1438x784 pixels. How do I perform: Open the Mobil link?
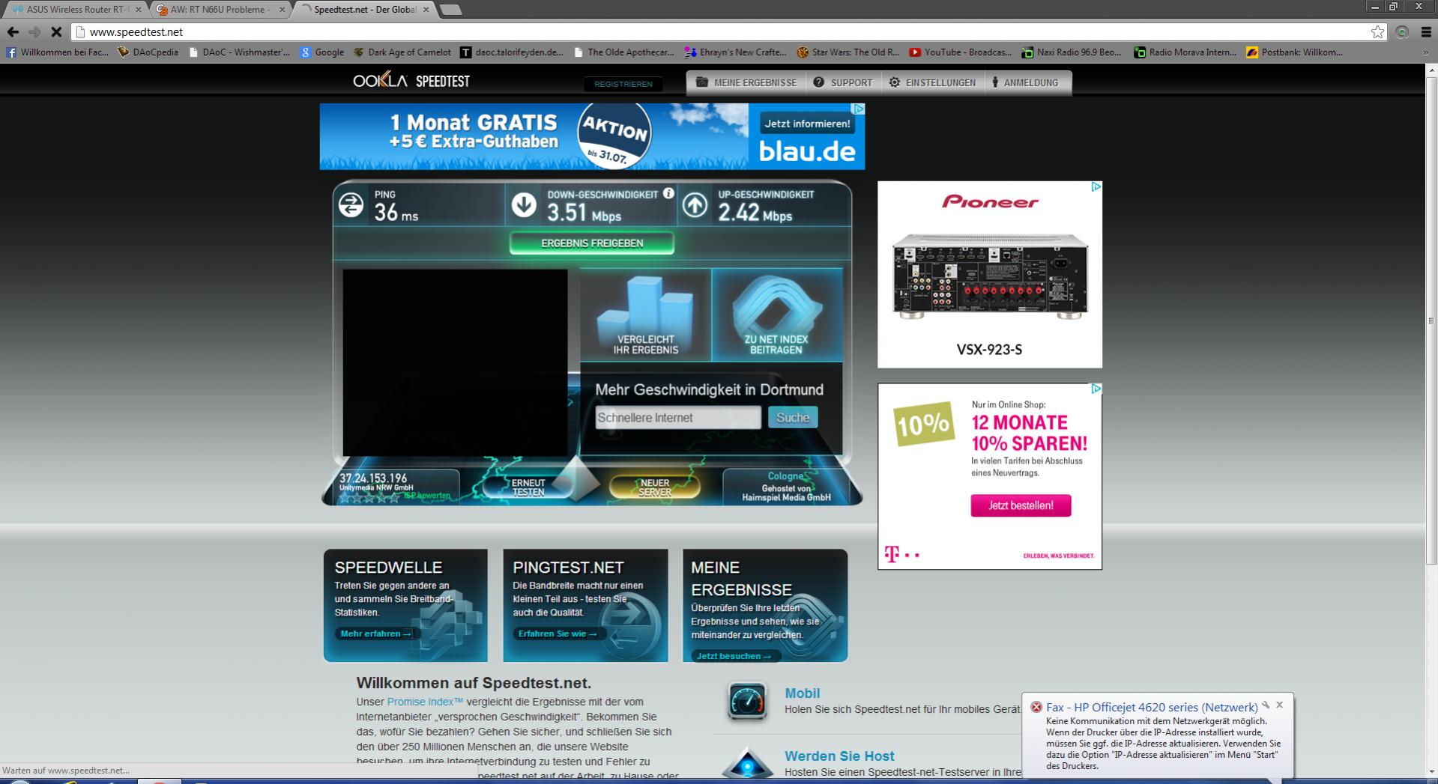[803, 693]
